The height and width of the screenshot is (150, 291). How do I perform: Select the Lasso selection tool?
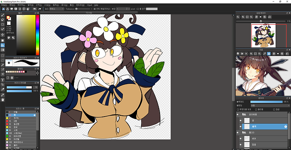pos(2,60)
